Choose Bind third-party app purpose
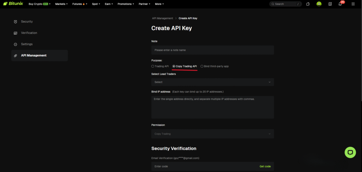The height and width of the screenshot is (172, 362). coord(202,66)
